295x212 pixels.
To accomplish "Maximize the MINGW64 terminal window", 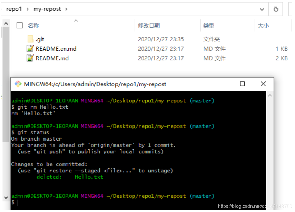I will (x=243, y=84).
